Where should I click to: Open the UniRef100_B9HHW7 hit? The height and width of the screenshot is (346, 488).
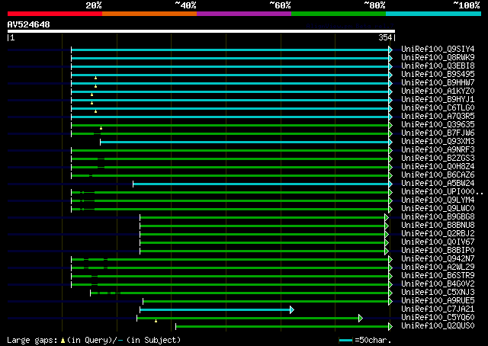click(438, 83)
